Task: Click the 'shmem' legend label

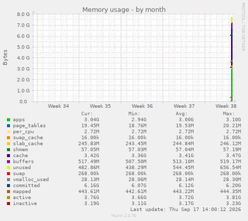Action: pos(20,150)
